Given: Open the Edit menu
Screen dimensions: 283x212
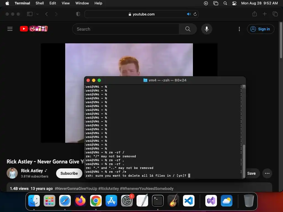Looking at the screenshot, I should point(53,3).
